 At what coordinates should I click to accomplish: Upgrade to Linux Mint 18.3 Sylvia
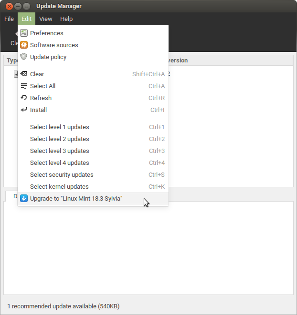[93, 198]
